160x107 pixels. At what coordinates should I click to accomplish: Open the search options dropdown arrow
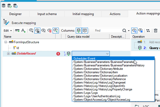point(129,31)
